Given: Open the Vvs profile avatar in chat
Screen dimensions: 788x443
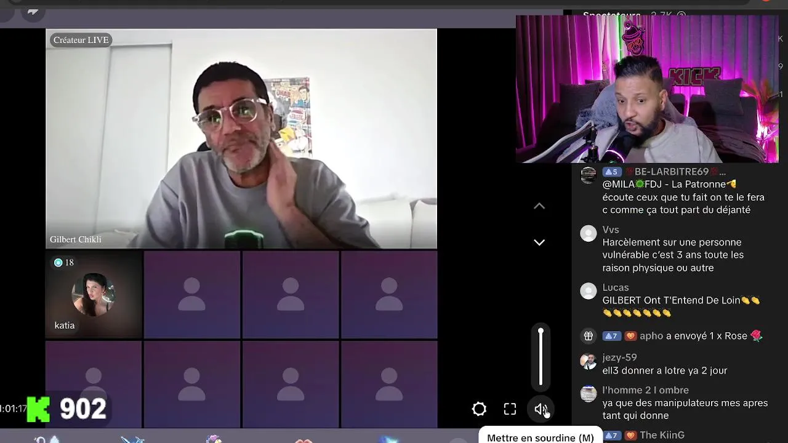Looking at the screenshot, I should point(589,233).
